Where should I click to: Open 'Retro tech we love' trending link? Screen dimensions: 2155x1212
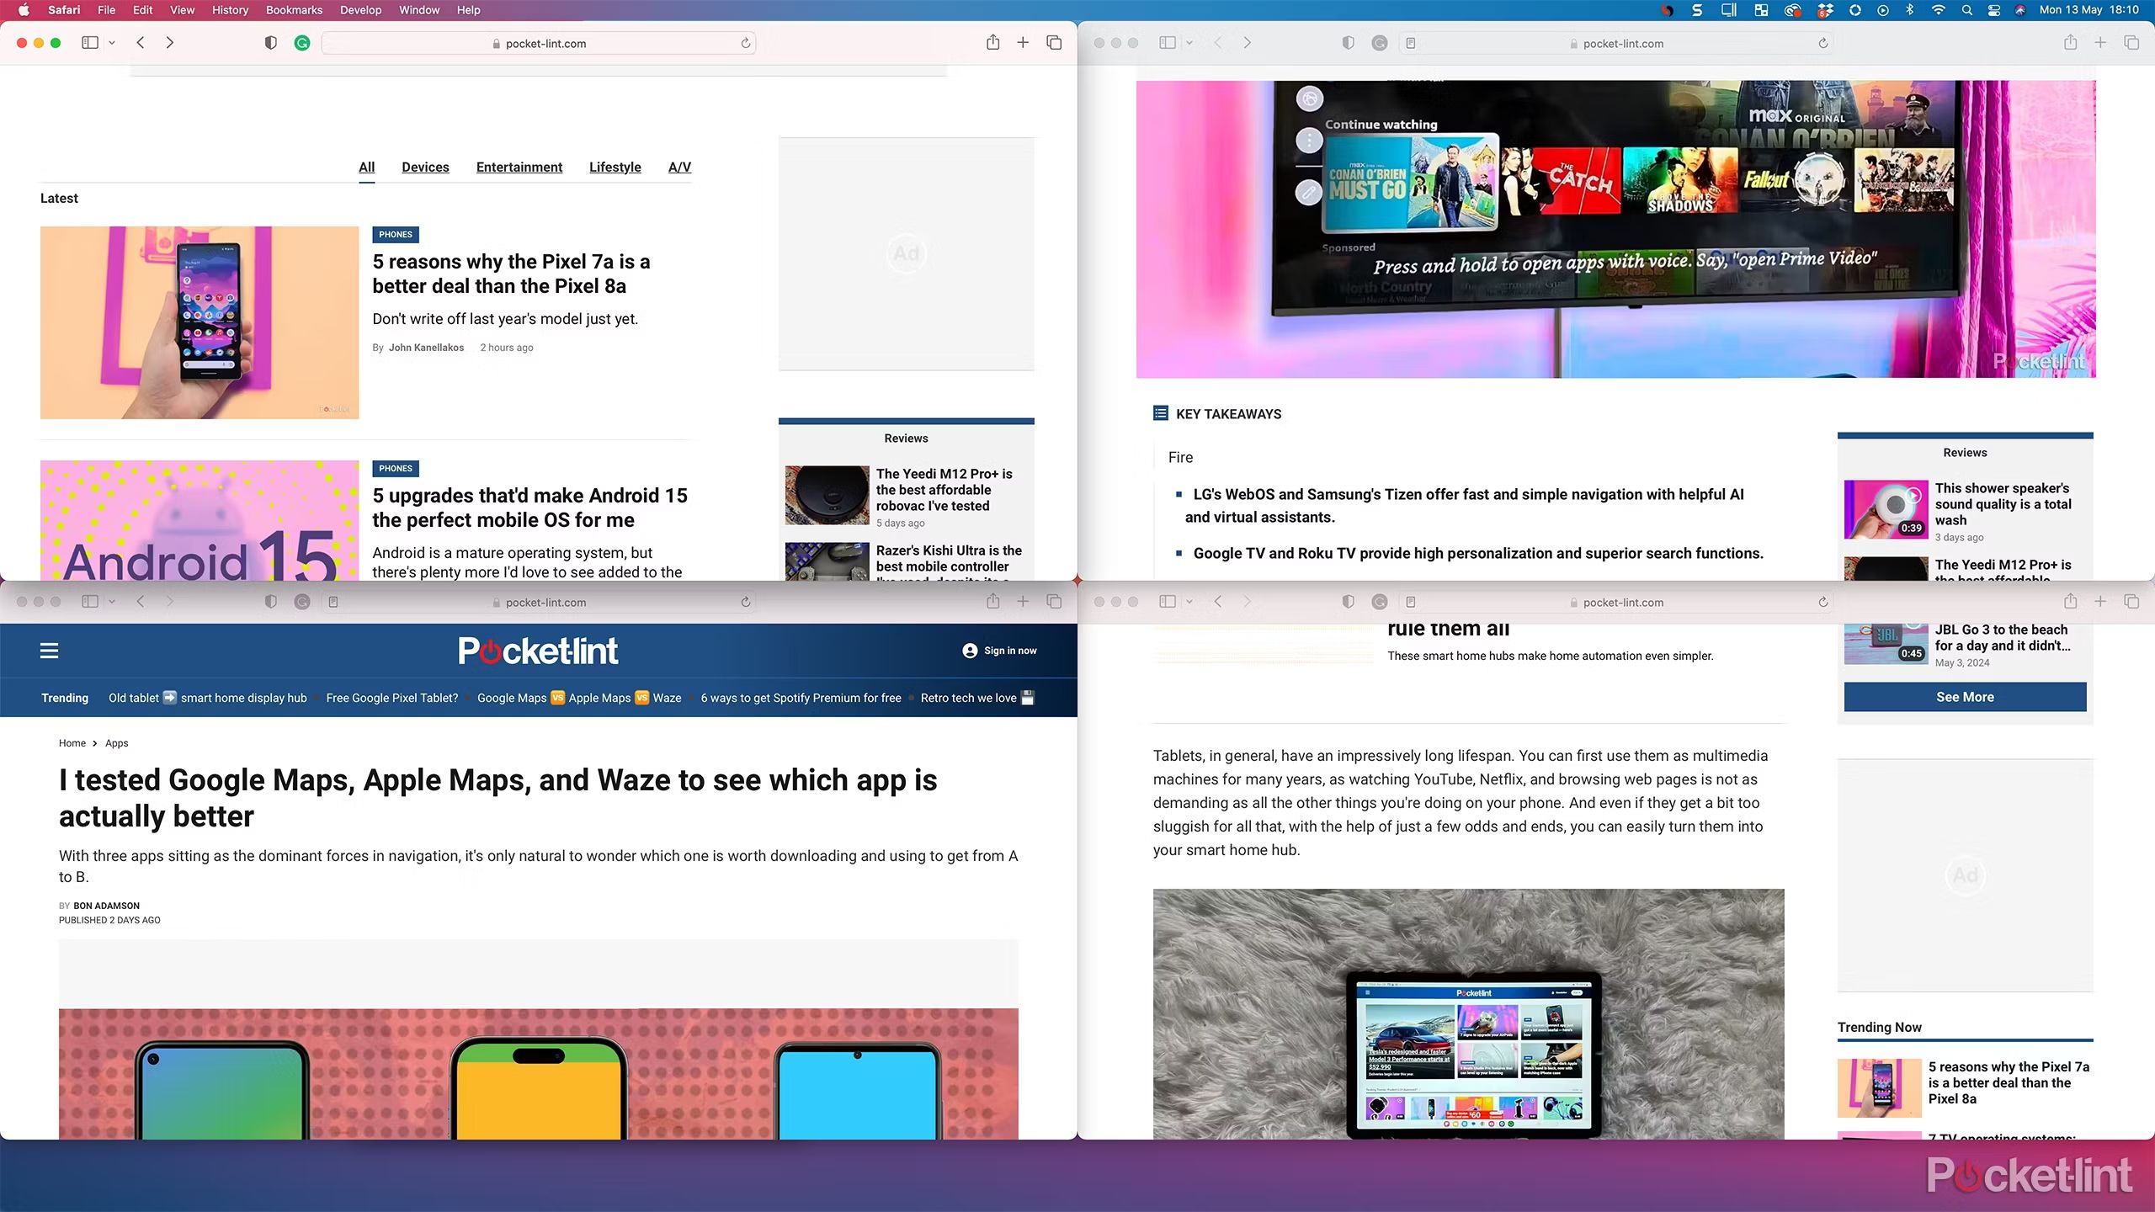976,698
